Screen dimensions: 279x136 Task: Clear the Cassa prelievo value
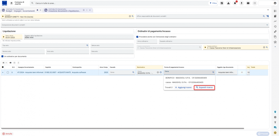(264, 47)
